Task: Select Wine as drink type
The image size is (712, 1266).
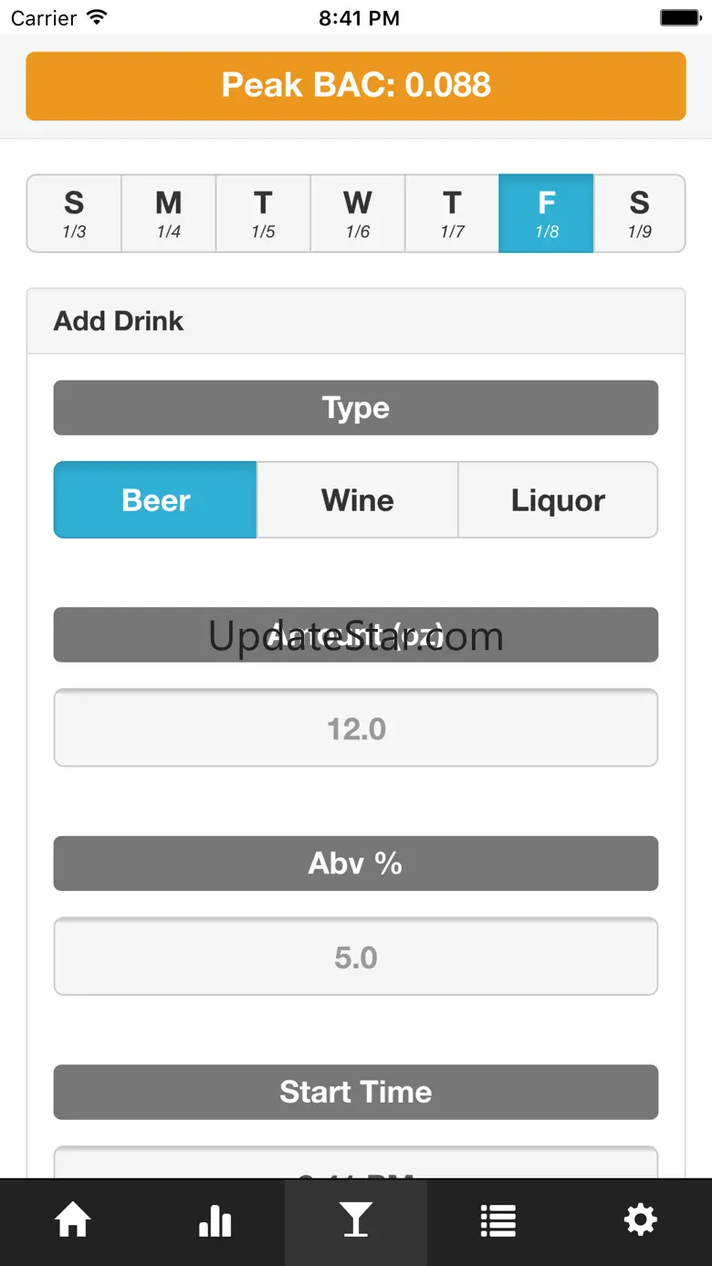Action: coord(357,500)
